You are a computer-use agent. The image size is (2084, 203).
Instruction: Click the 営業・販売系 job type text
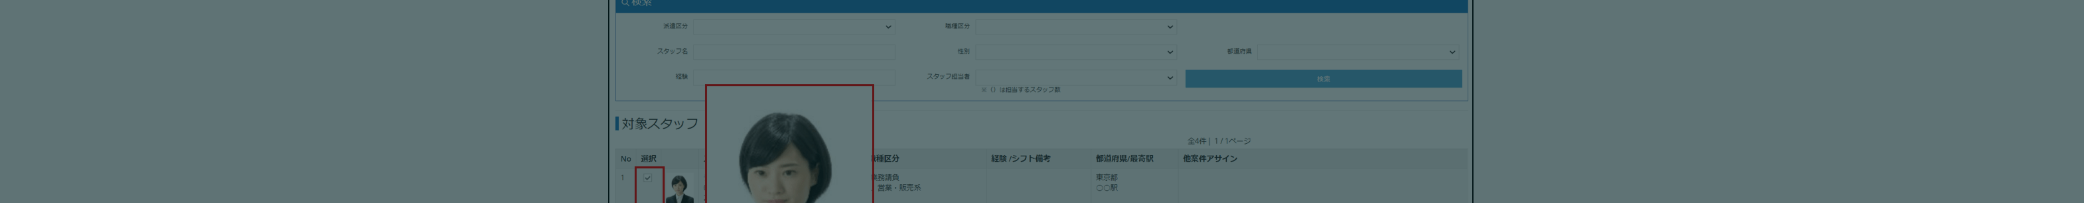(899, 188)
